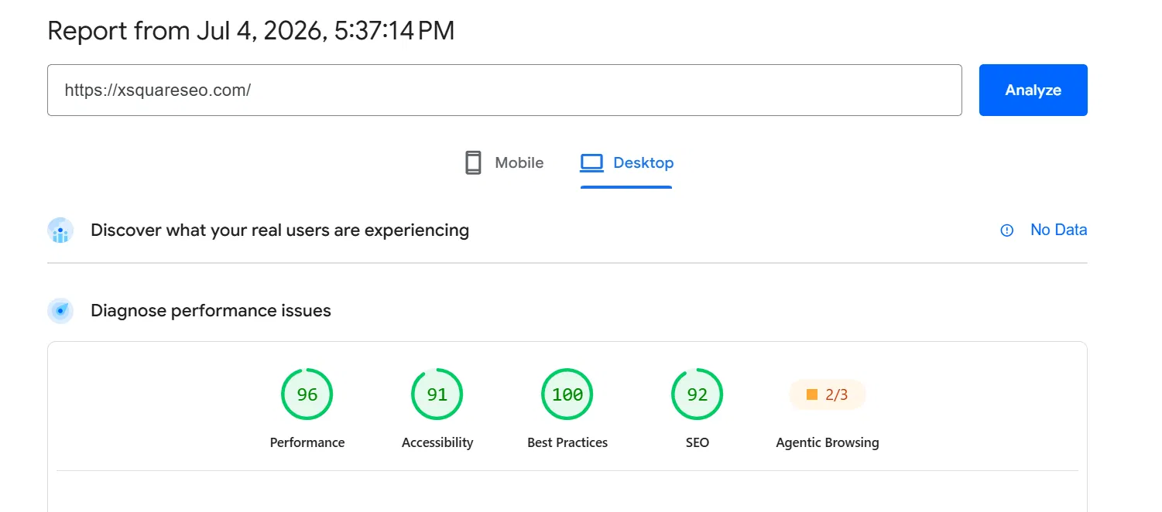Image resolution: width=1162 pixels, height=512 pixels.
Task: Click the orange square in Agentic badge
Action: (812, 394)
